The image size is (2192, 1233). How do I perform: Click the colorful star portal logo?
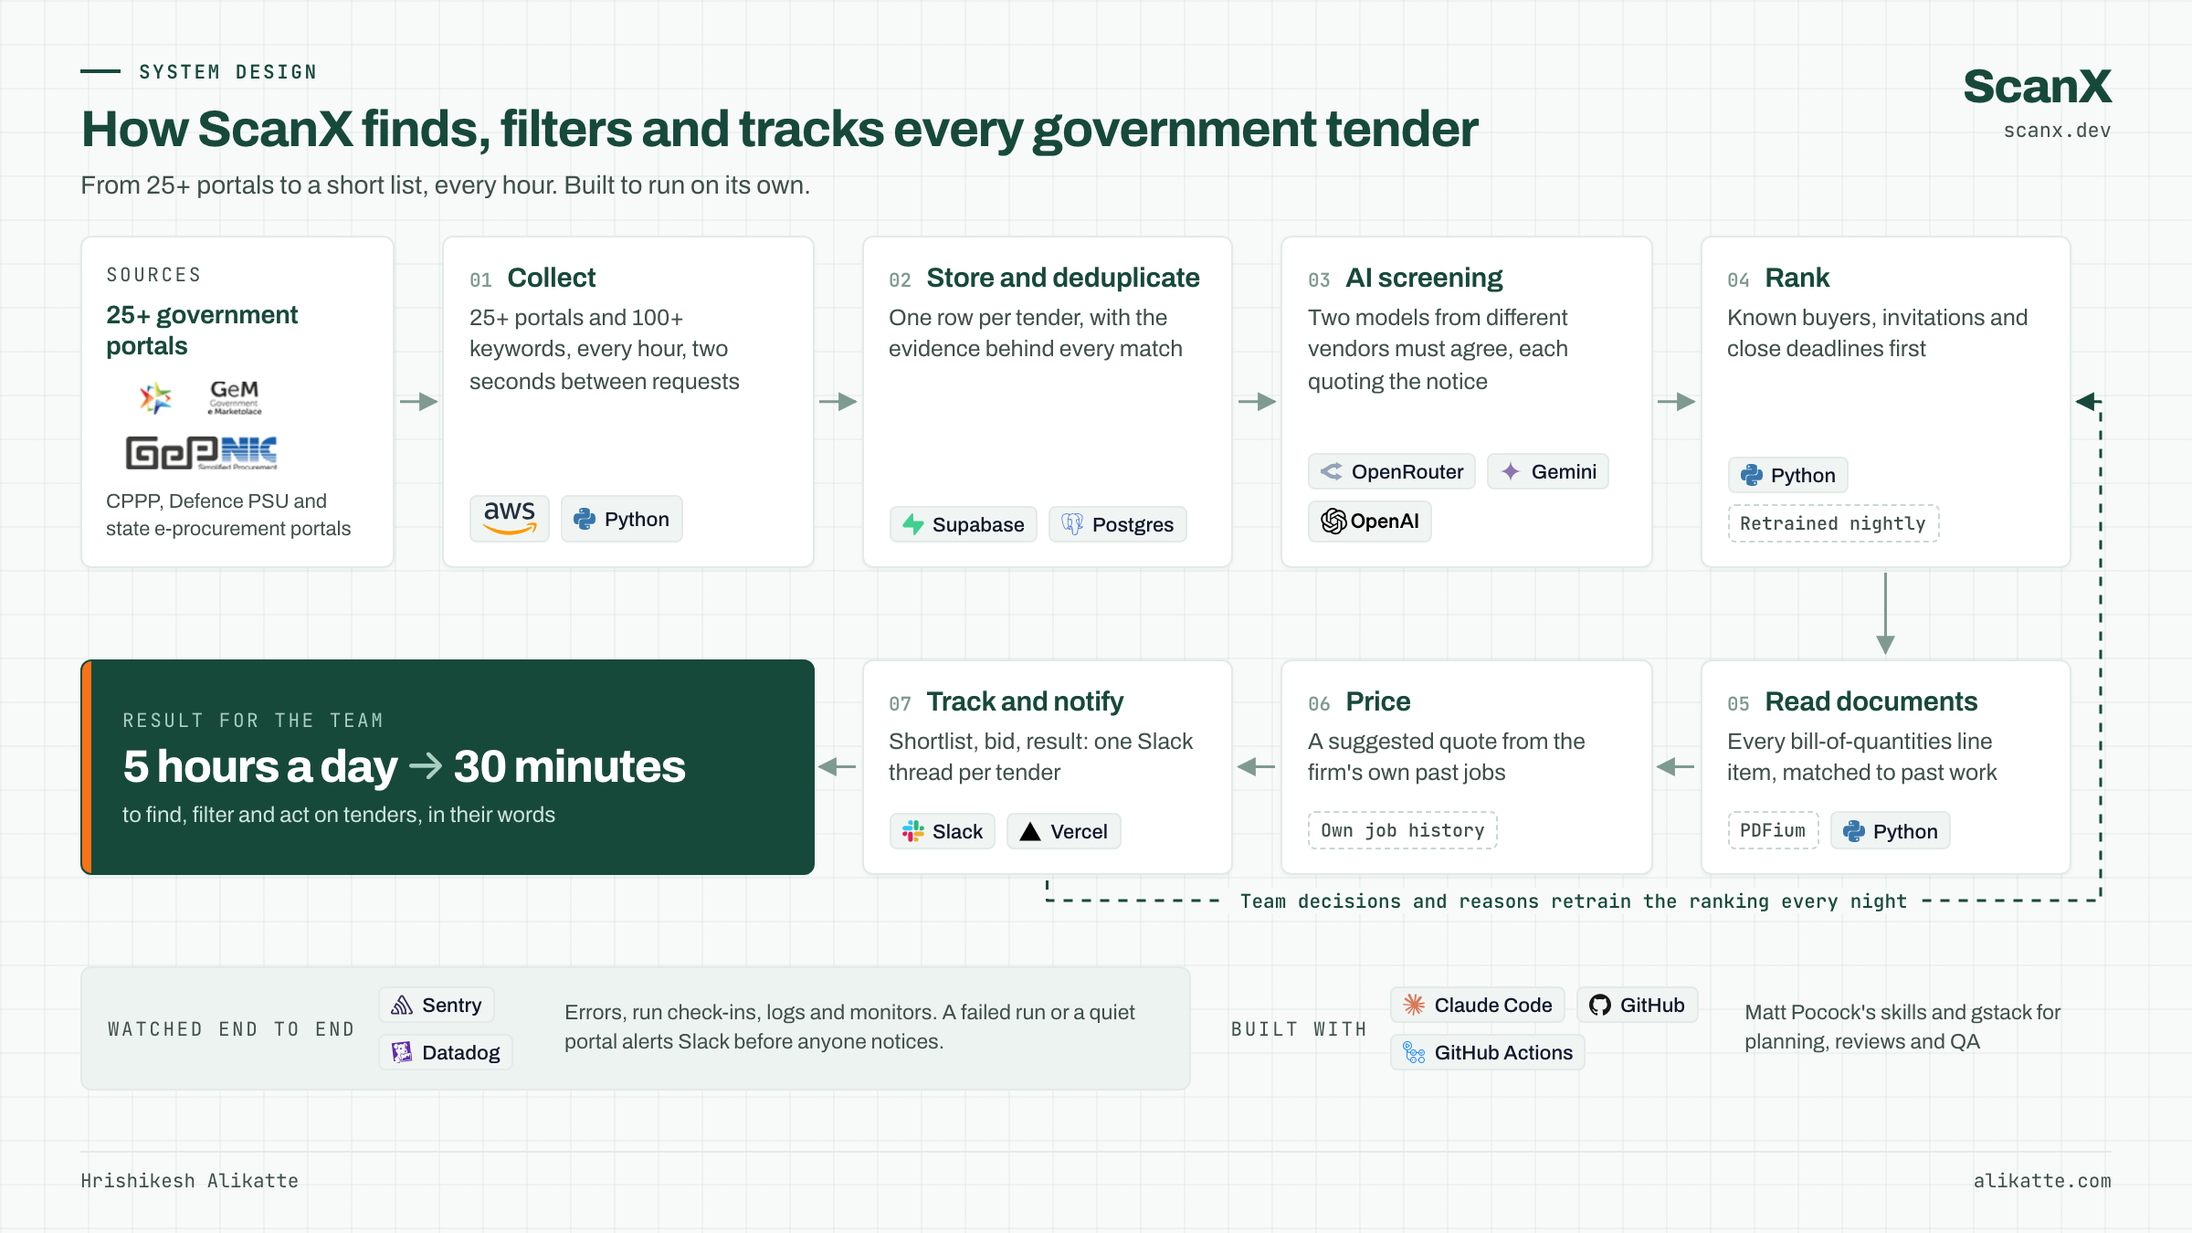coord(155,398)
